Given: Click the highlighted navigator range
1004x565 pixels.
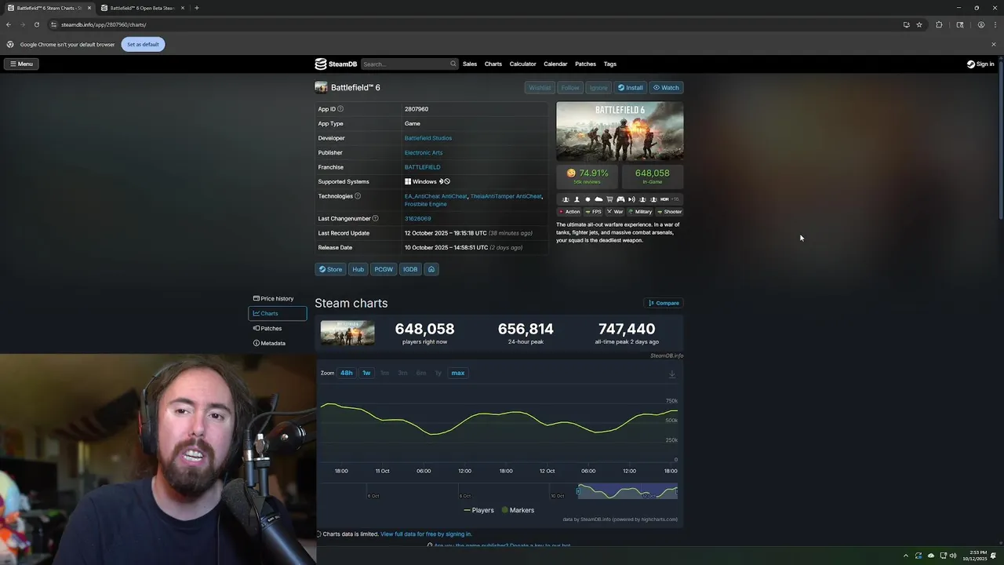Looking at the screenshot, I should pos(627,492).
